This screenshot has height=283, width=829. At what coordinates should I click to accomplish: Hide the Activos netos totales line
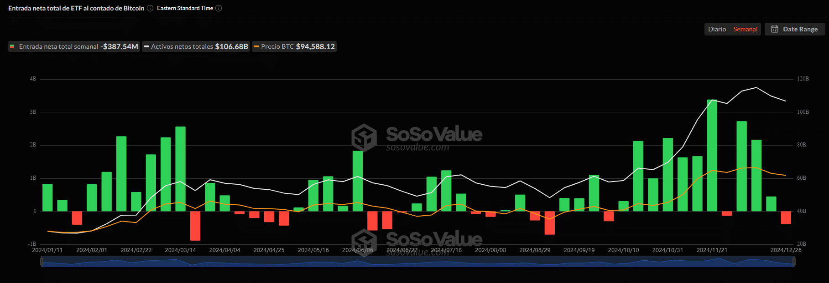pos(182,46)
